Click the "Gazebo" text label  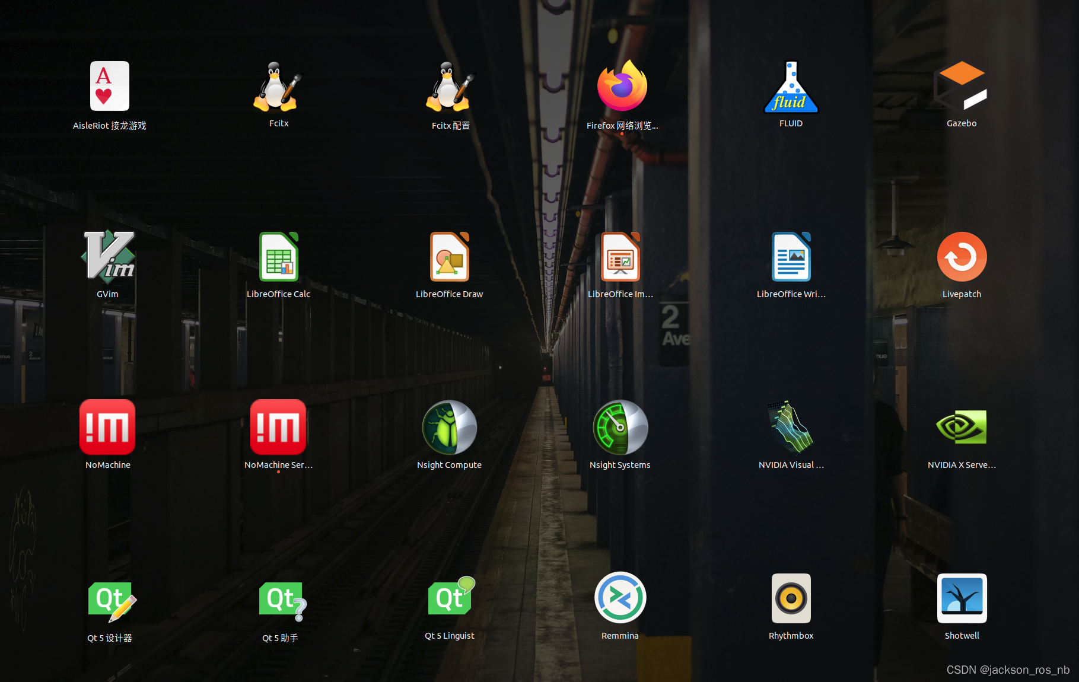[962, 123]
